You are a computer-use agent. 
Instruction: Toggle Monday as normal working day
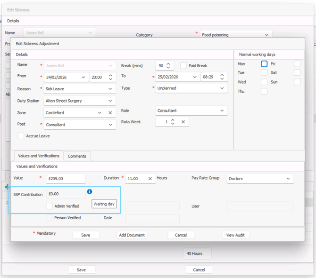tap(264, 64)
